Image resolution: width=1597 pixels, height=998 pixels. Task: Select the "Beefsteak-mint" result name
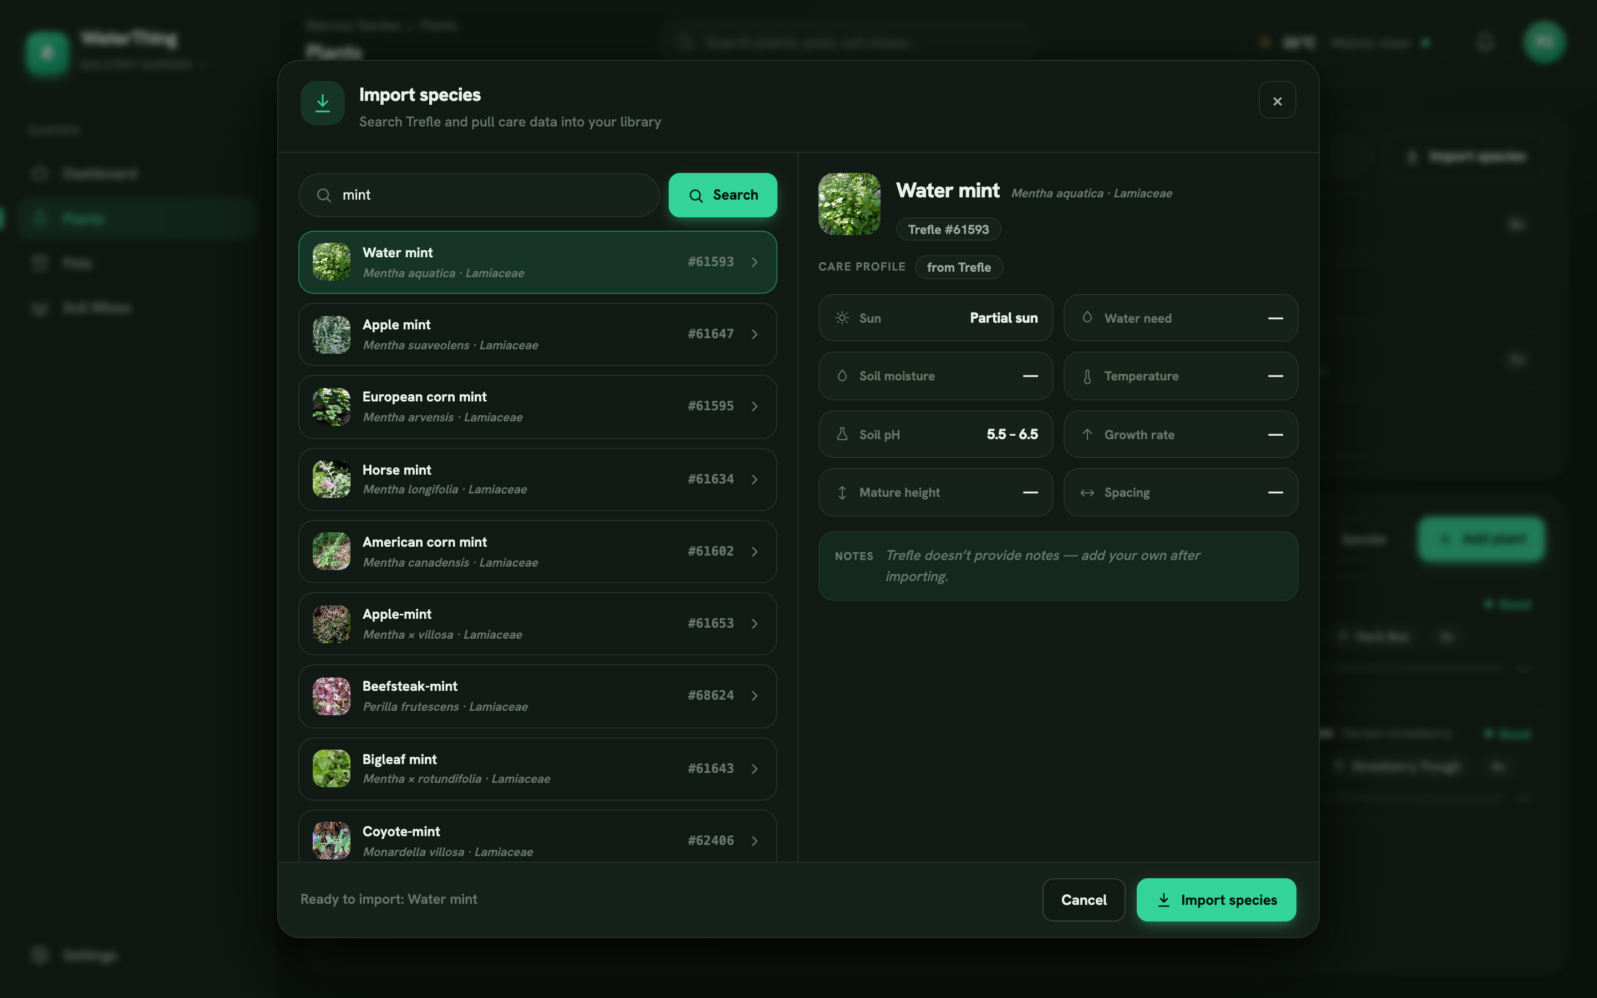coord(410,686)
